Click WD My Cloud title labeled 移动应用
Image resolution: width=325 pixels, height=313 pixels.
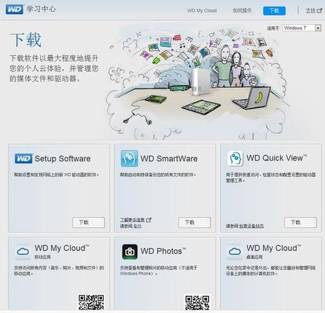click(62, 248)
